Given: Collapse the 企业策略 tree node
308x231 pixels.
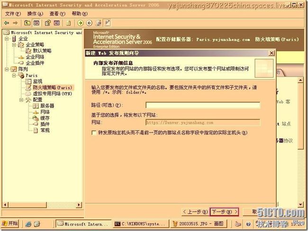Looking at the screenshot, I should 14,45.
